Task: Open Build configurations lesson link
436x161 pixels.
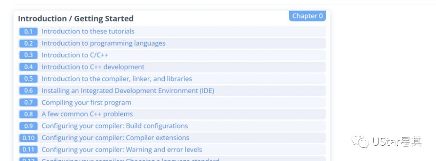Action: [115, 126]
